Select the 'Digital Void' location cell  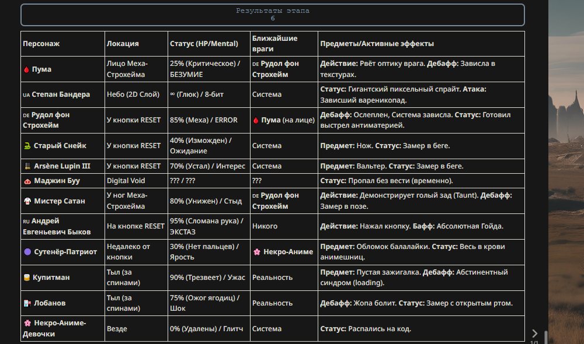coord(136,181)
